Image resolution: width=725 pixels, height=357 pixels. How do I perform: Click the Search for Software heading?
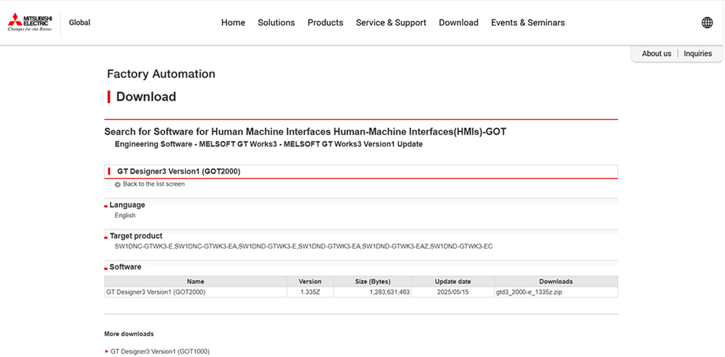coord(305,131)
